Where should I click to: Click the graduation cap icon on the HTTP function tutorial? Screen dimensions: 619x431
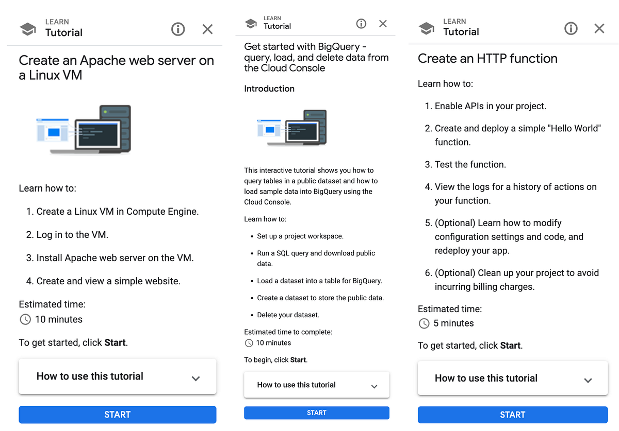[426, 29]
